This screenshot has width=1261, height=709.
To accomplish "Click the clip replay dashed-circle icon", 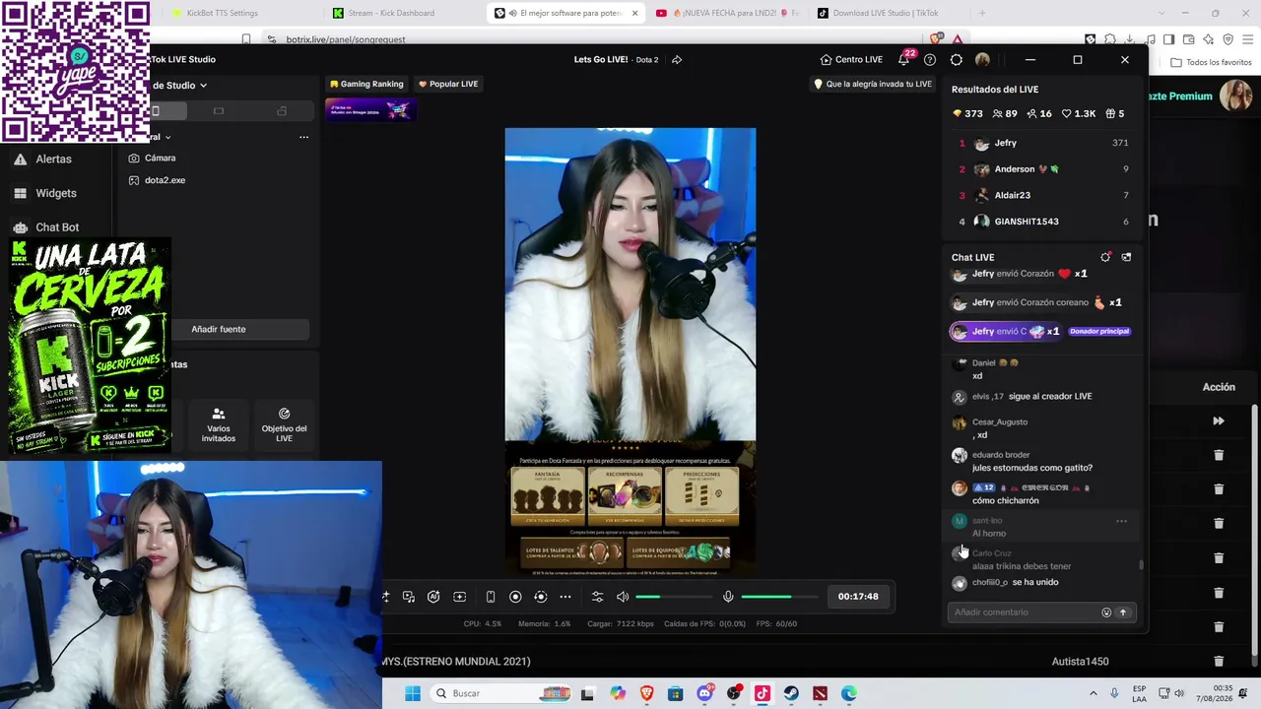I will pos(540,597).
